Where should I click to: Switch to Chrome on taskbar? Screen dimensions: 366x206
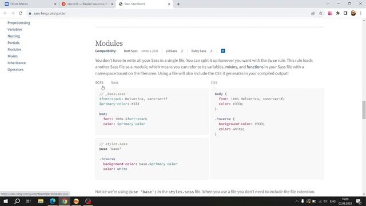pos(65,201)
